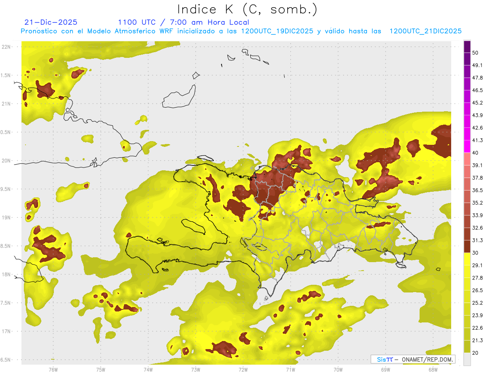Viewport: 486px width, 375px height.
Task: Click the "71W" longitude axis label
Action: point(290,370)
